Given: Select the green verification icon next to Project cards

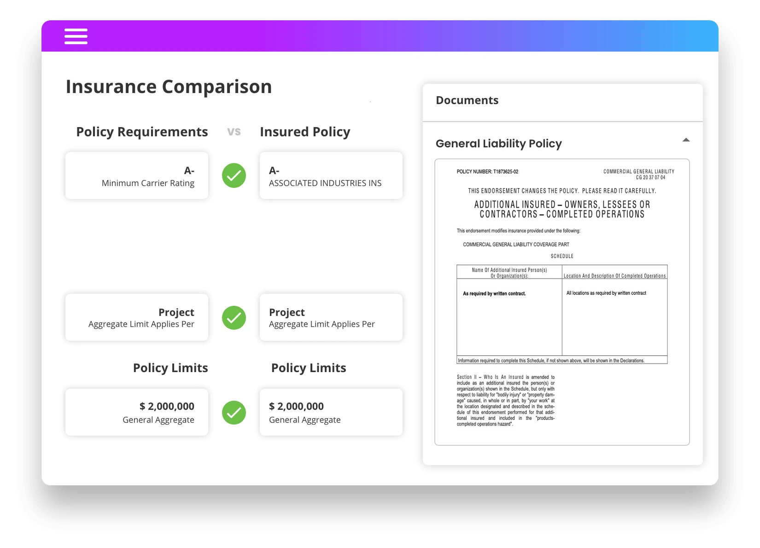Looking at the screenshot, I should 234,317.
